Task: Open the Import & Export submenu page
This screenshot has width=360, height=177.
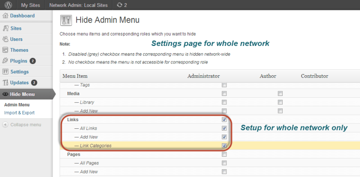Action: [19, 113]
